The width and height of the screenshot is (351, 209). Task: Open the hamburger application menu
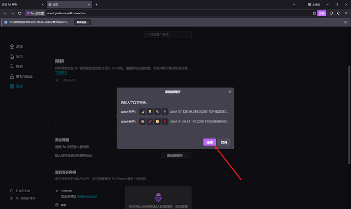click(346, 13)
